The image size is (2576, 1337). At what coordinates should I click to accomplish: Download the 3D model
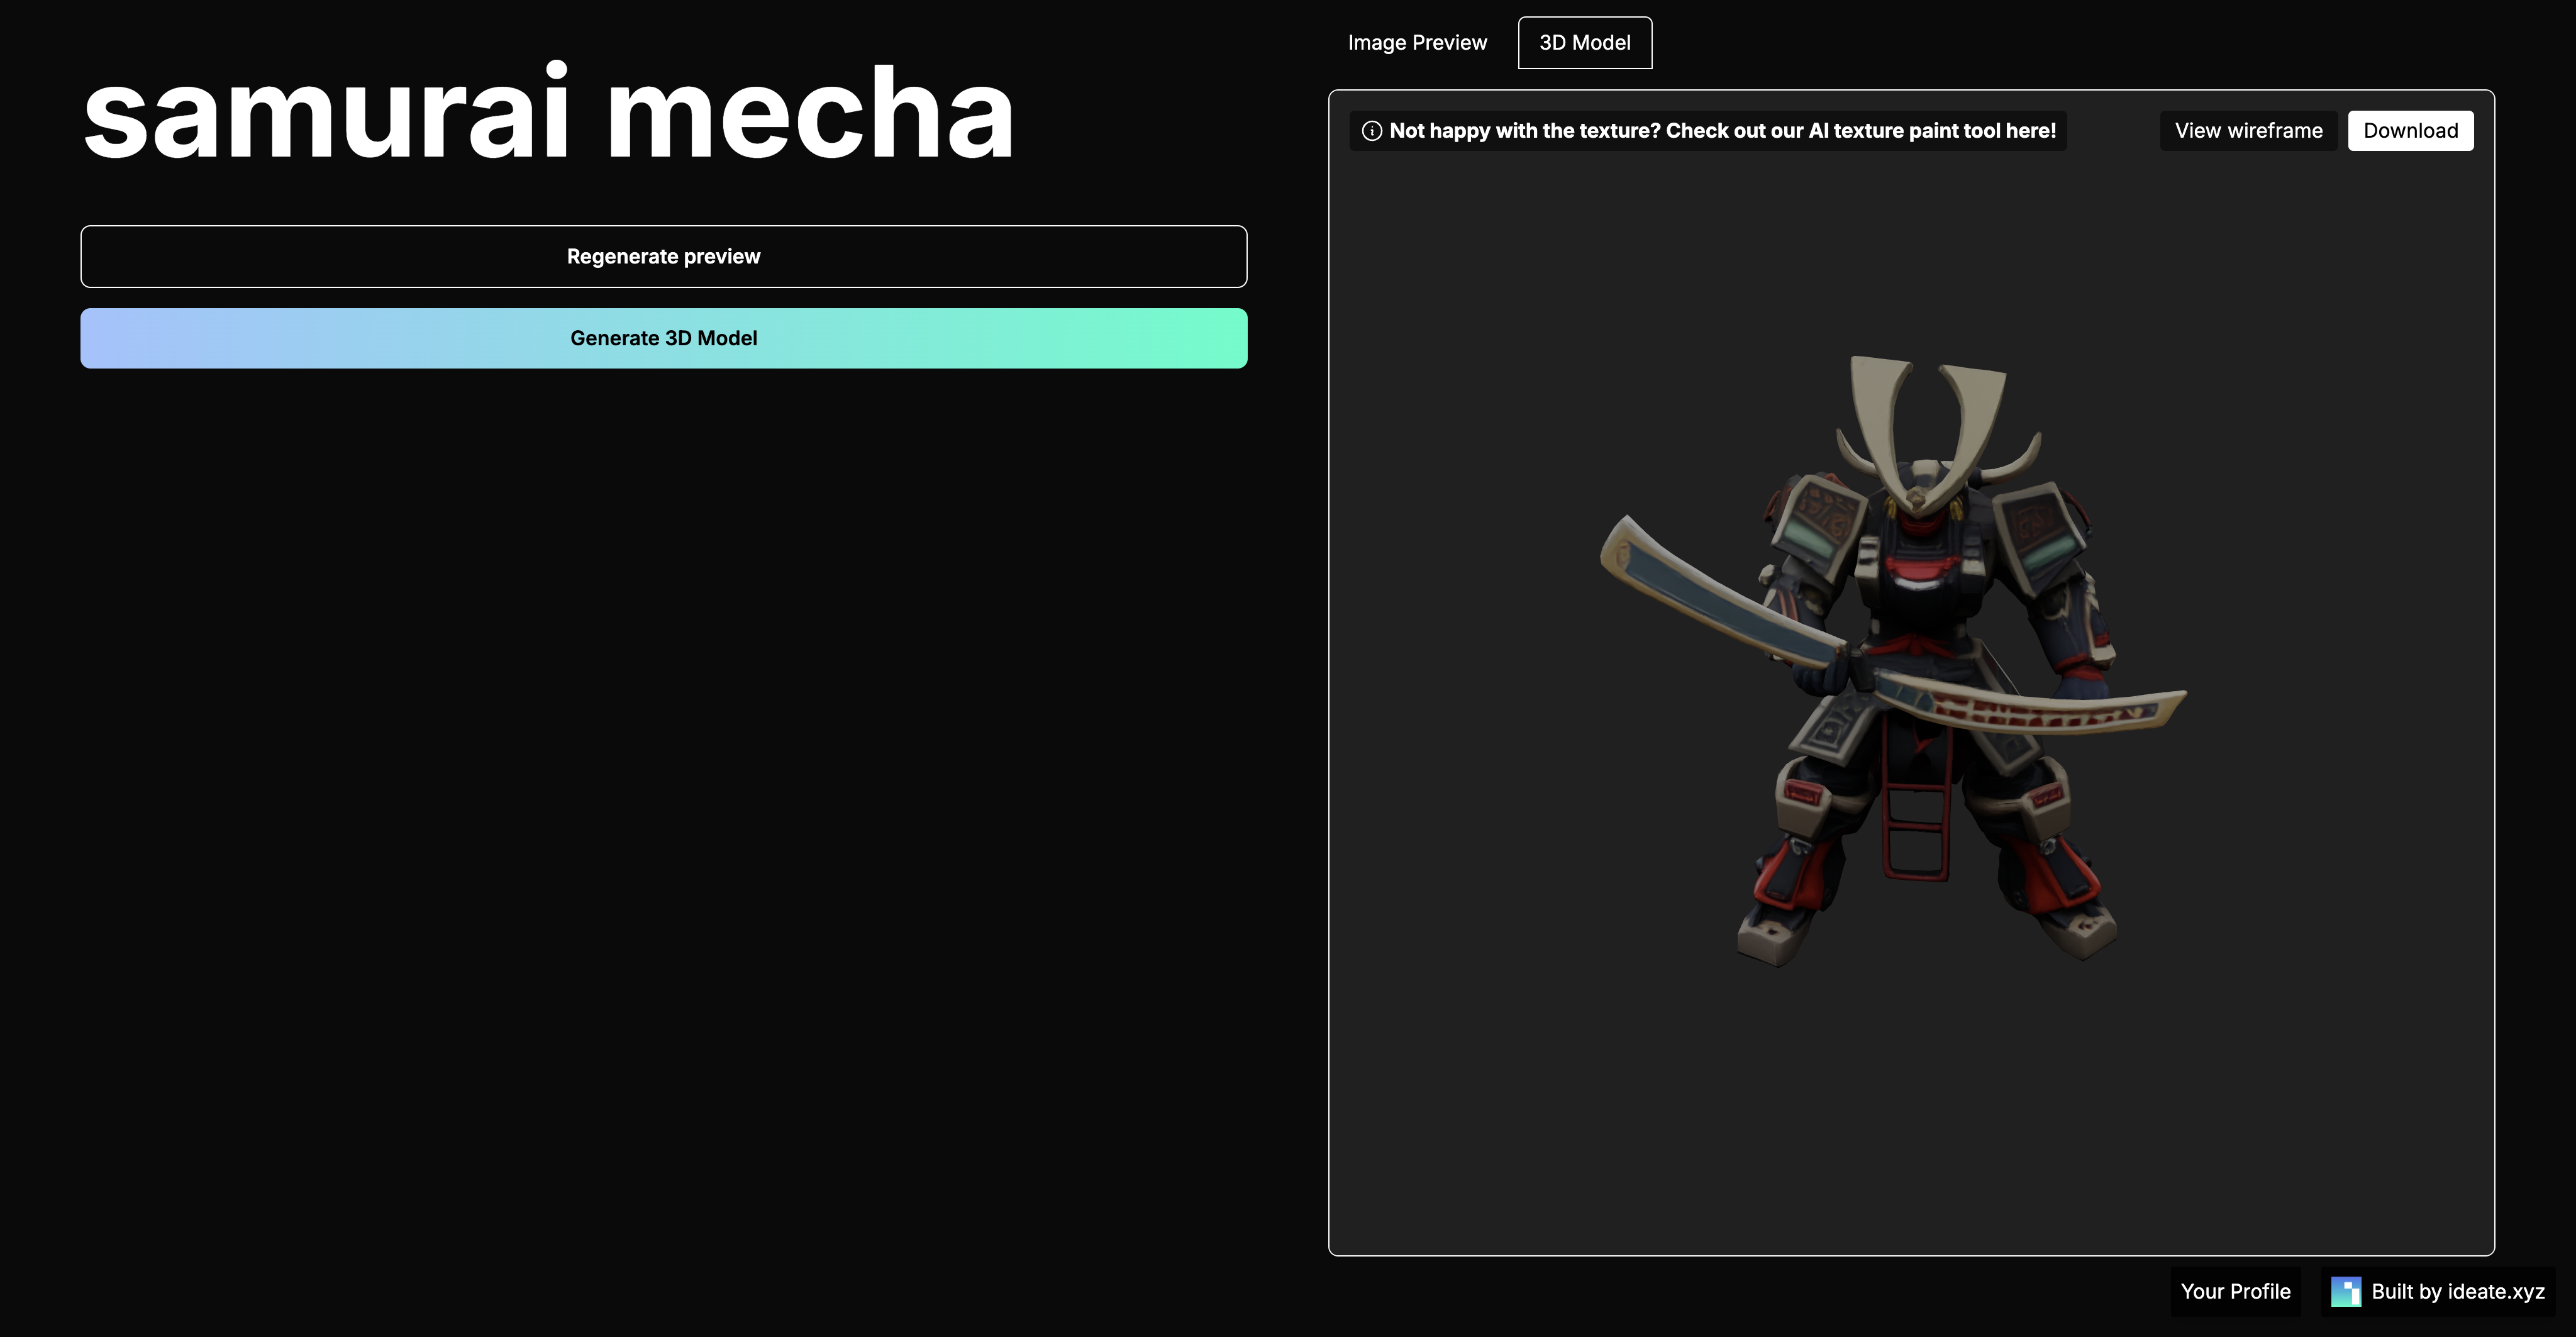tap(2410, 131)
